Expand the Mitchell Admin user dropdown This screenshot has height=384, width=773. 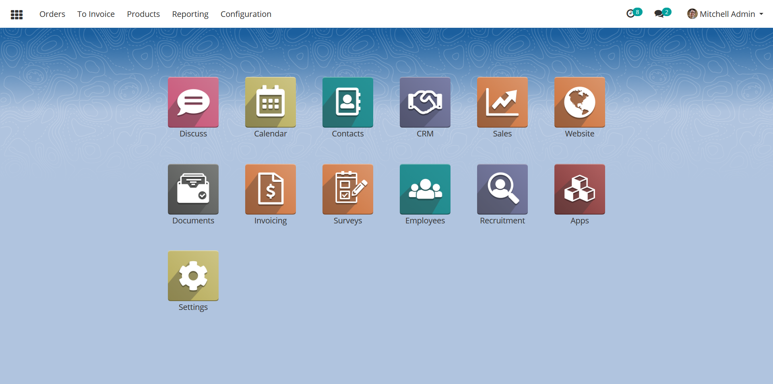(x=725, y=14)
